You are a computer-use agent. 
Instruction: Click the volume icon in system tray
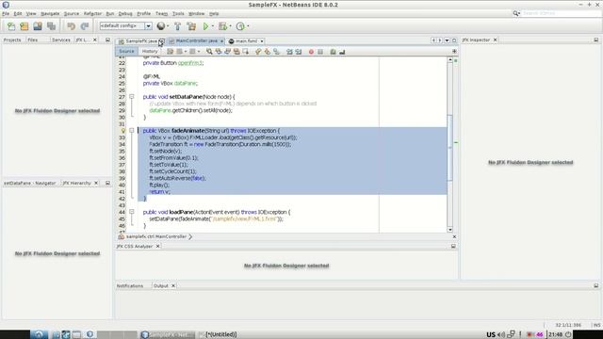pos(501,334)
